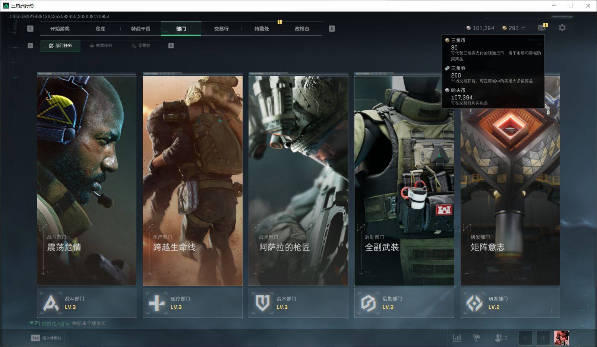Click the 医疗部门 cross icon

coord(157,303)
